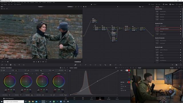The image size is (183, 103).
Task: Play the clip forward
Action: coord(41,62)
